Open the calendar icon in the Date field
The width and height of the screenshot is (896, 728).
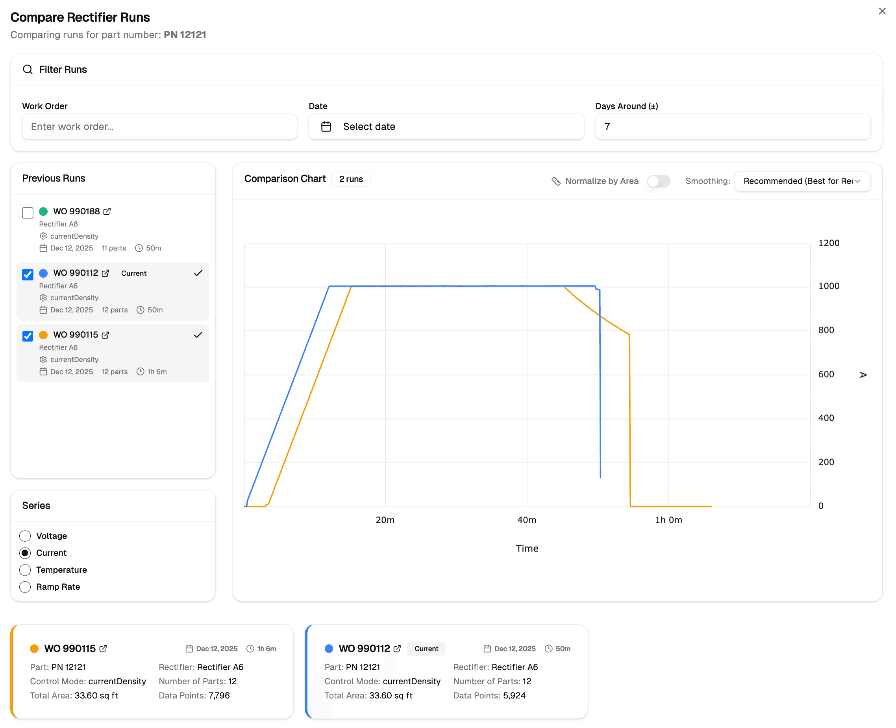point(326,126)
